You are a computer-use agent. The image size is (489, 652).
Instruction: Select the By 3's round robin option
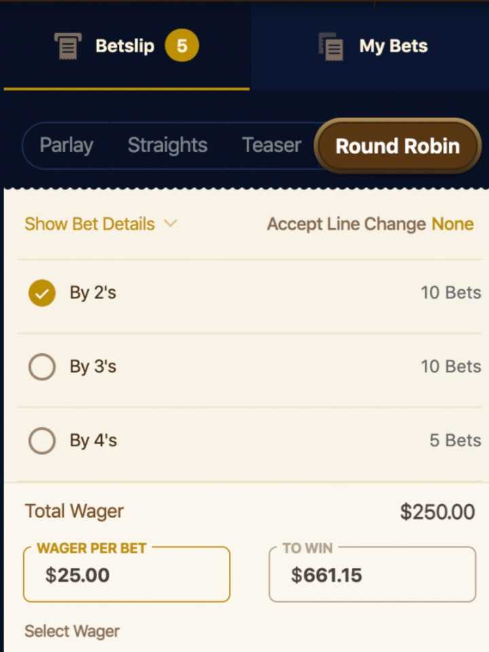tap(41, 367)
